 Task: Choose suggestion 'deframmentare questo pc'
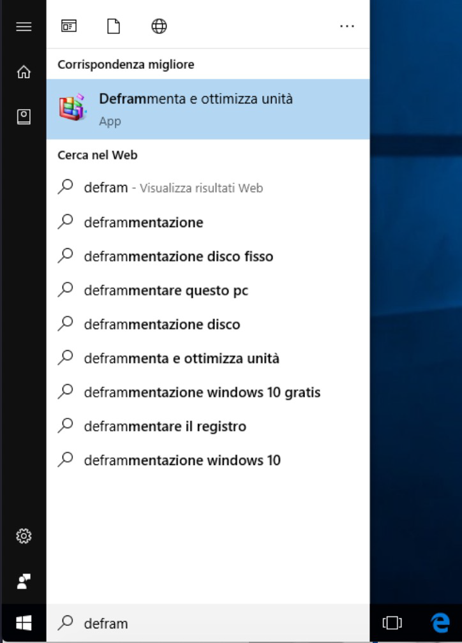pos(208,290)
